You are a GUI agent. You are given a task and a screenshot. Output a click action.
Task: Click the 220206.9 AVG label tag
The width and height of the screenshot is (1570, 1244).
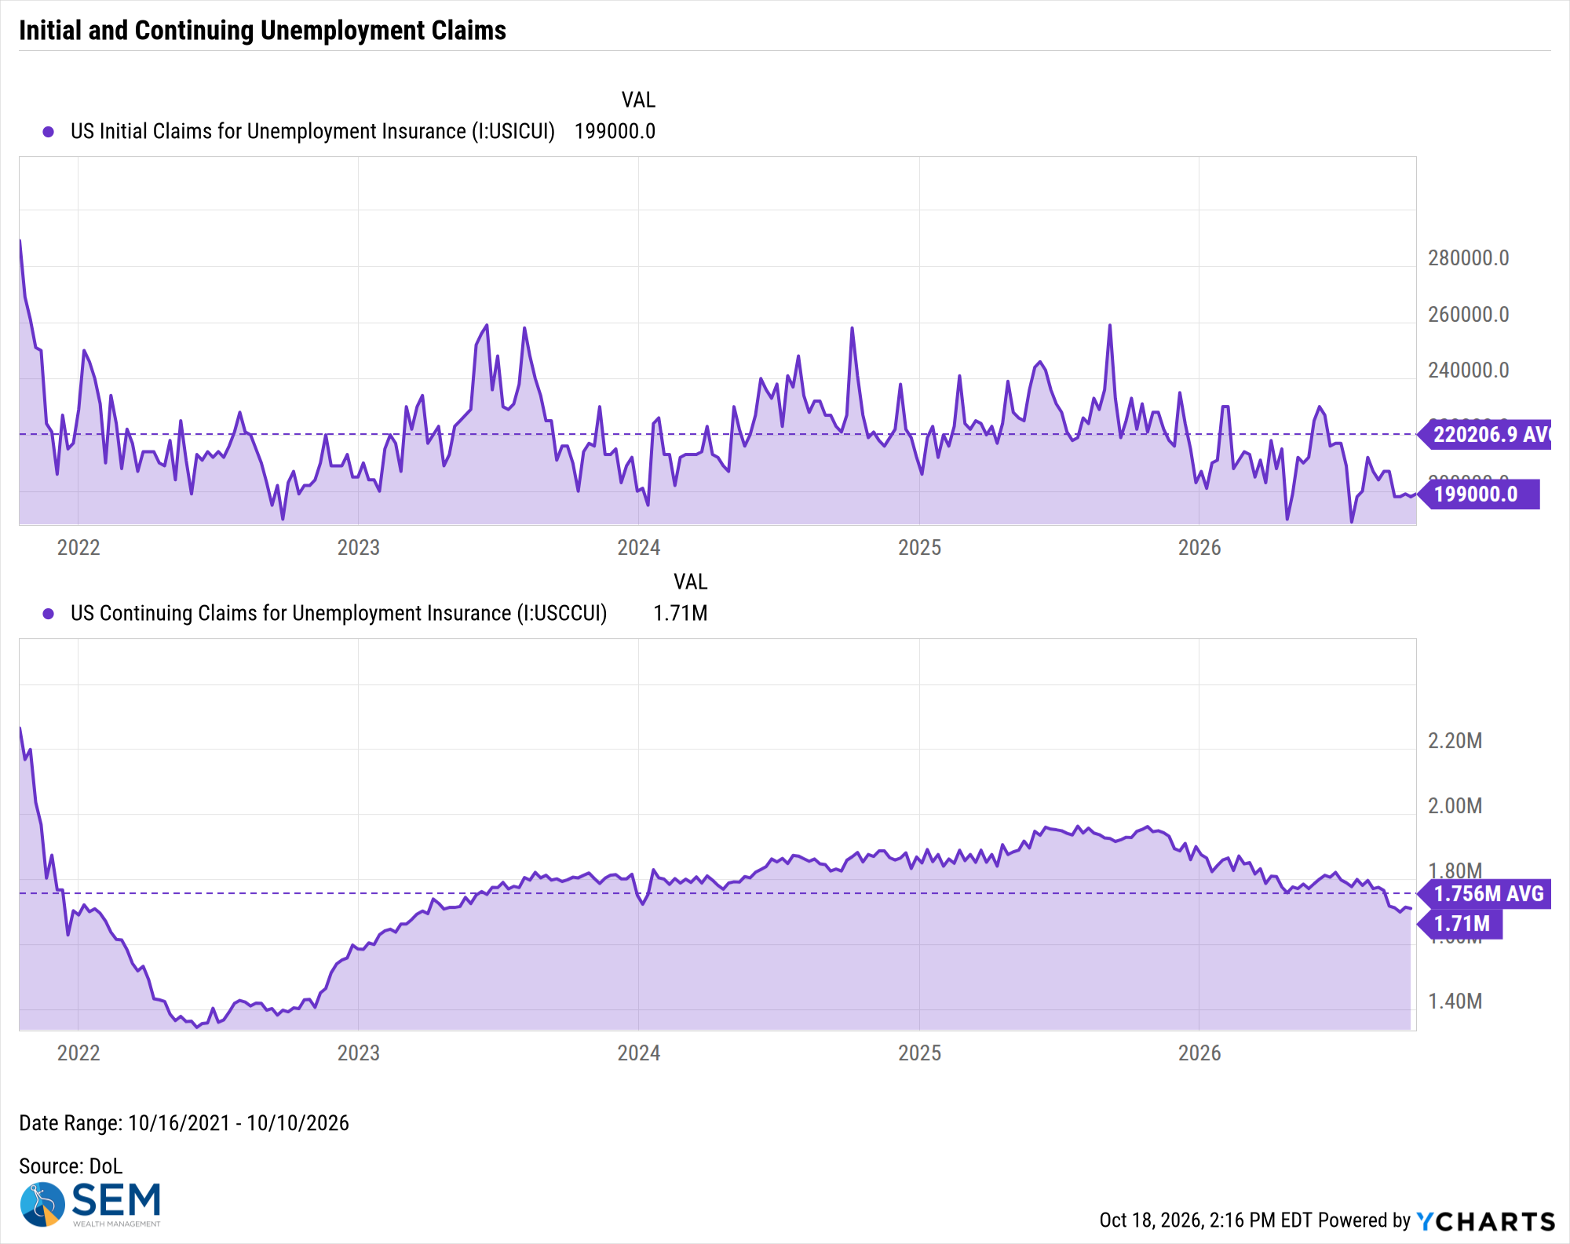(1485, 434)
